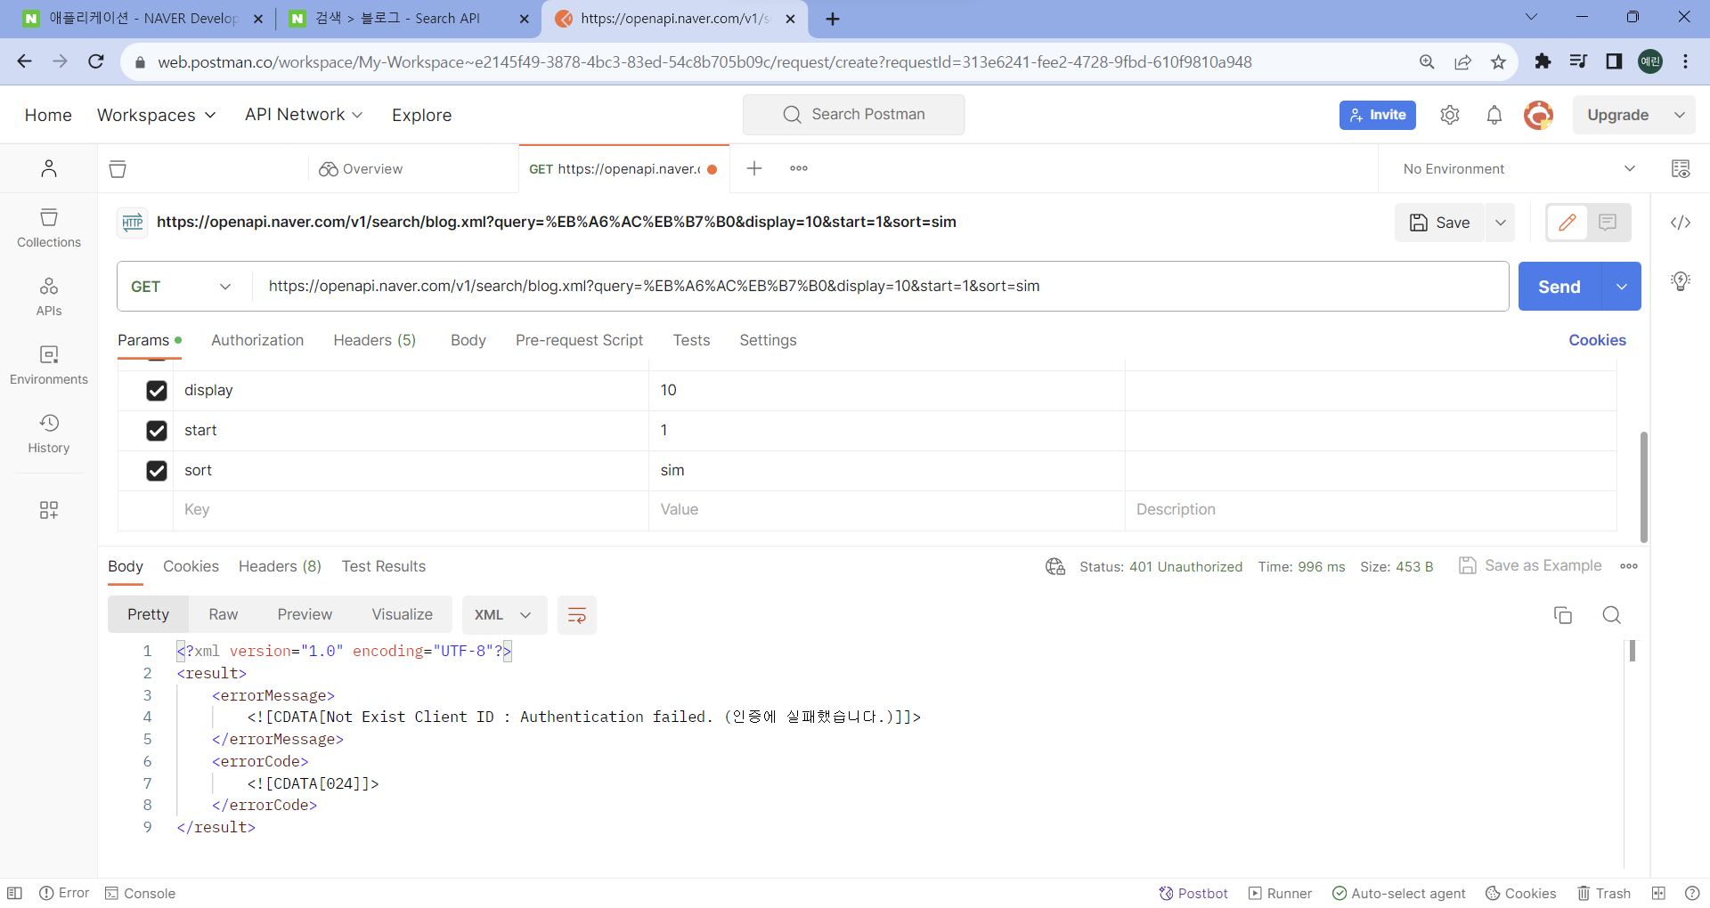1710x908 pixels.
Task: Expand the GET method dropdown
Action: [x=184, y=287]
